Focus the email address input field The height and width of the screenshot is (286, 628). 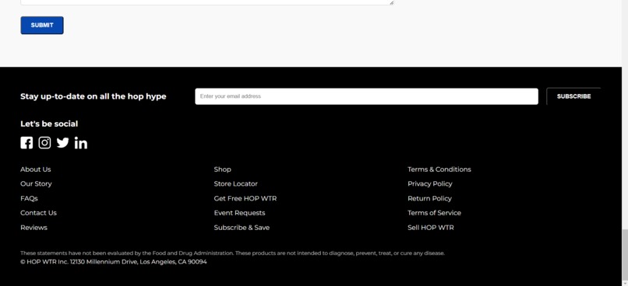(366, 96)
